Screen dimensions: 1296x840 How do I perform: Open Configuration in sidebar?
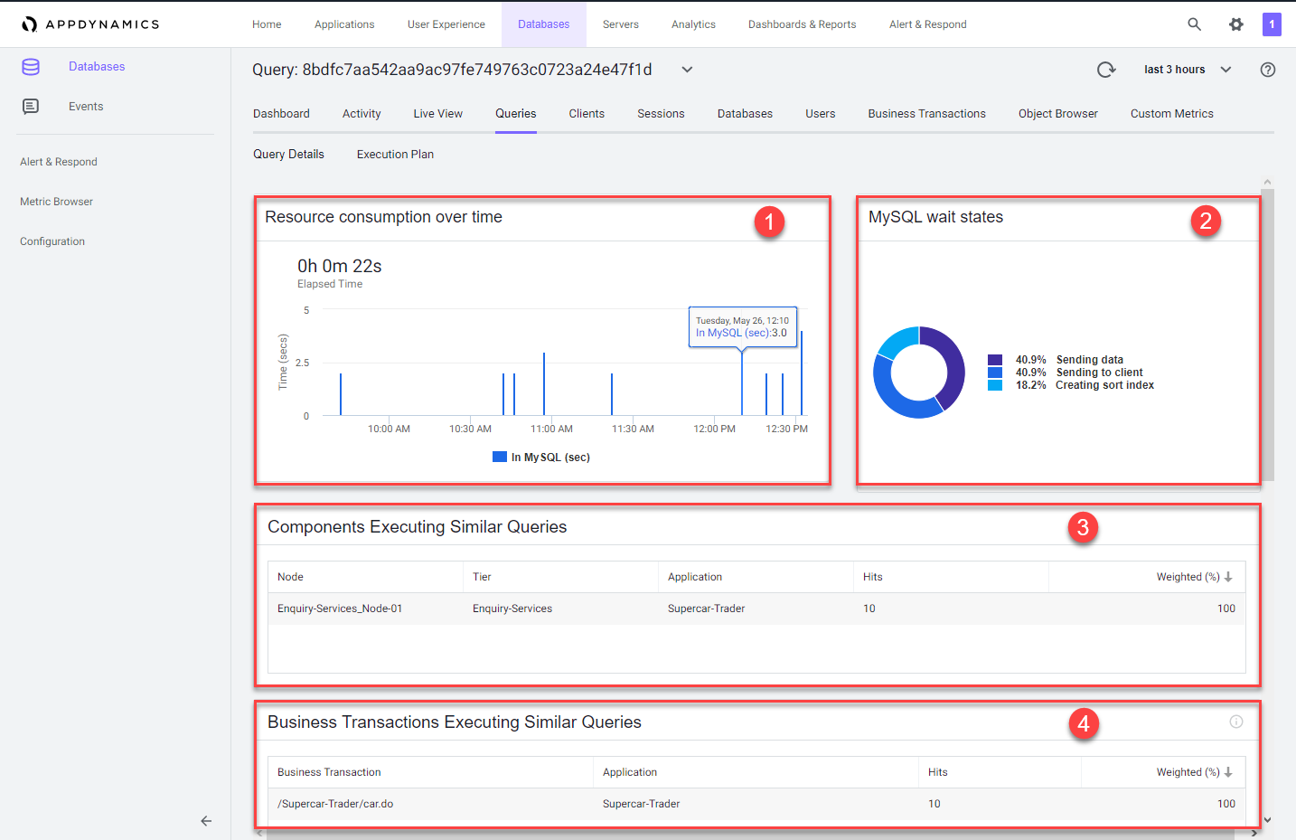pyautogui.click(x=52, y=241)
